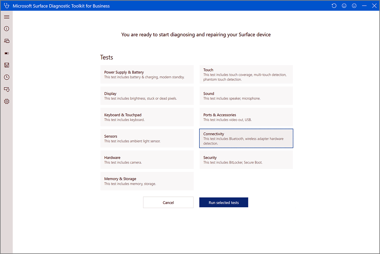The image size is (380, 254).
Task: Open the hamburger navigation menu
Action: [x=7, y=17]
